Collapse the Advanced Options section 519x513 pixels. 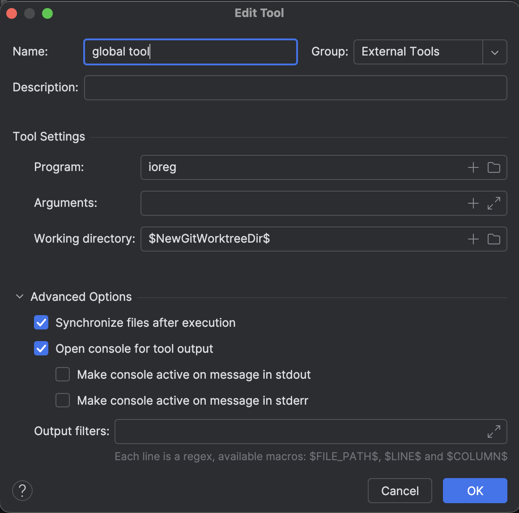tap(20, 297)
